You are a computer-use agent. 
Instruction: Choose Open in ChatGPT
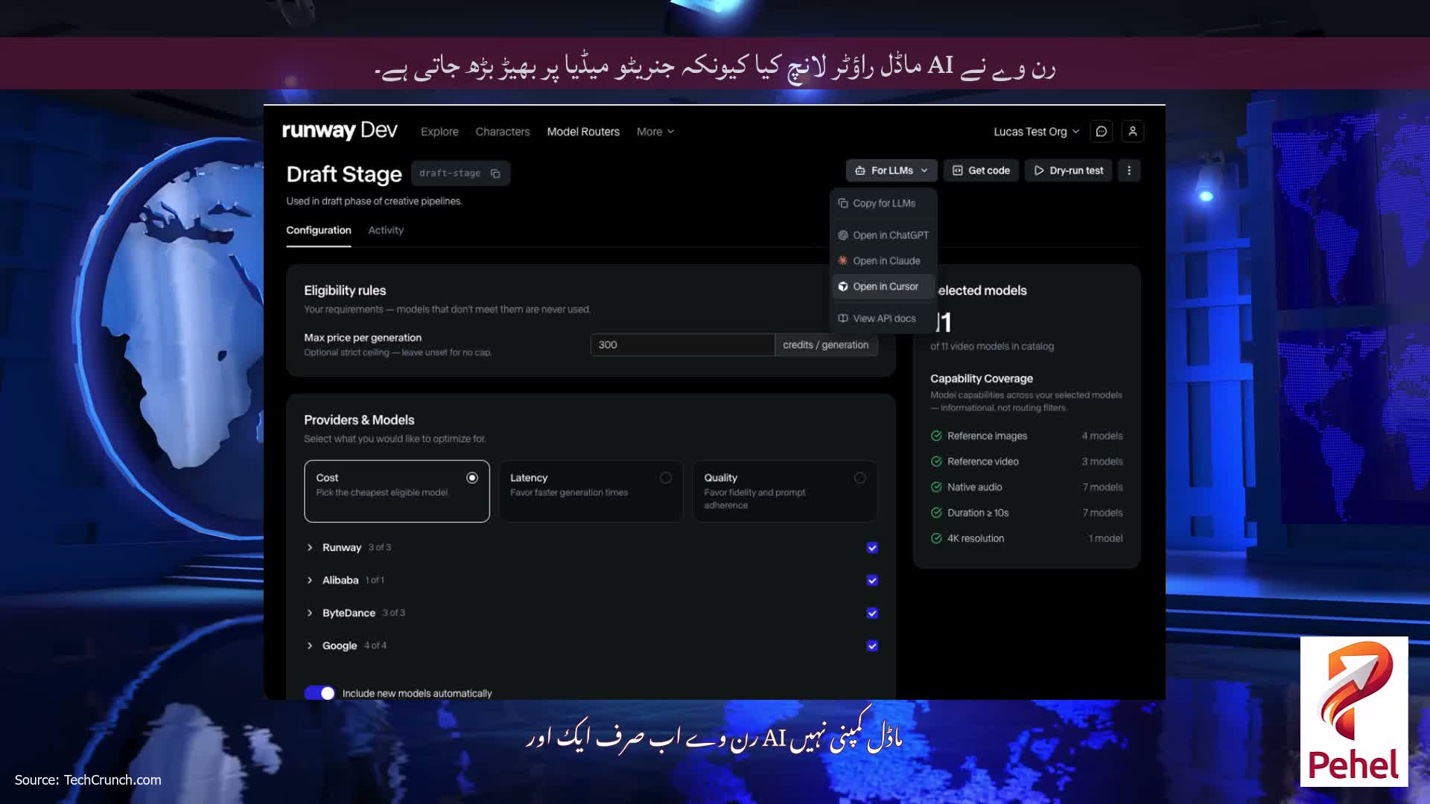pyautogui.click(x=883, y=235)
